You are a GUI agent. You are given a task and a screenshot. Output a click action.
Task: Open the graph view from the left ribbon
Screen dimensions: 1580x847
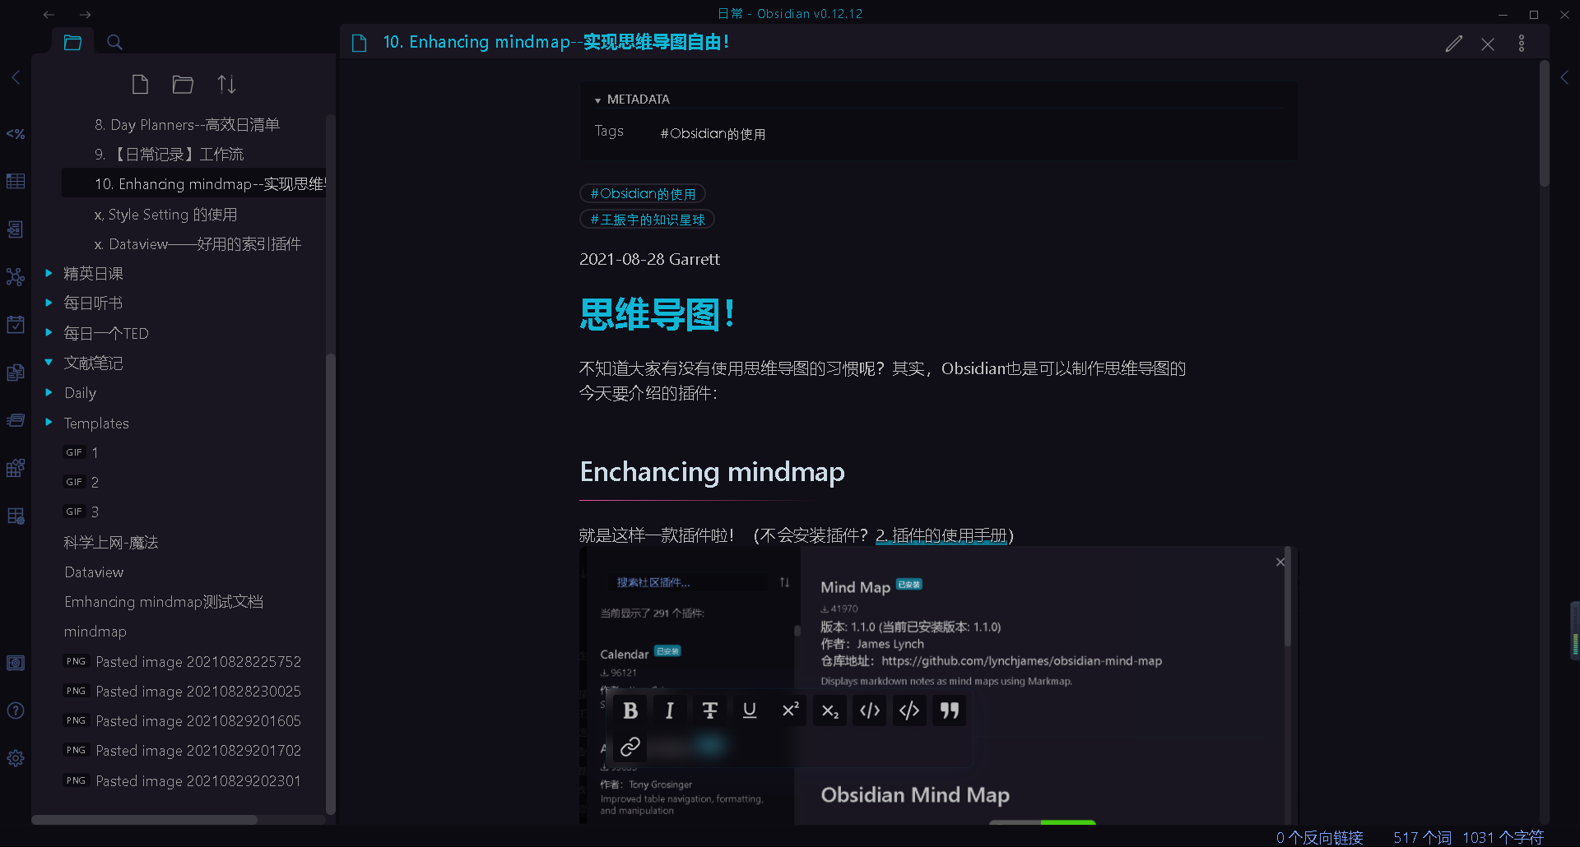click(16, 277)
